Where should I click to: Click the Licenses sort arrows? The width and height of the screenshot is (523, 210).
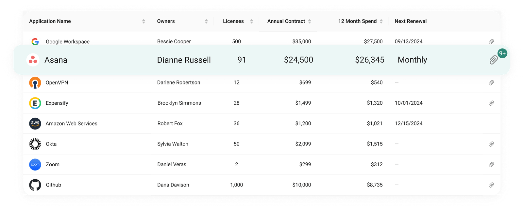(x=251, y=21)
